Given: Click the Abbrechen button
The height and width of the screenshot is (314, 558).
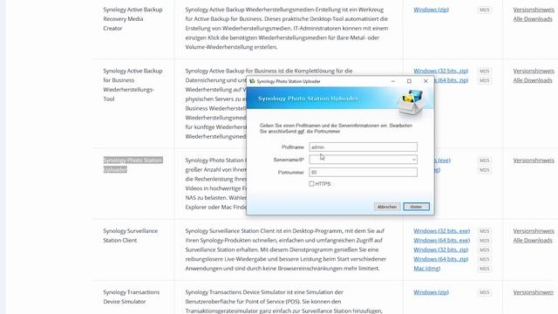Looking at the screenshot, I should coord(387,207).
